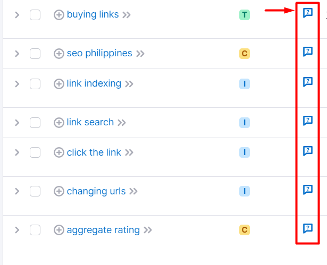This screenshot has height=265, width=327.
Task: Open the question icon for seo philippines
Action: 307,52
